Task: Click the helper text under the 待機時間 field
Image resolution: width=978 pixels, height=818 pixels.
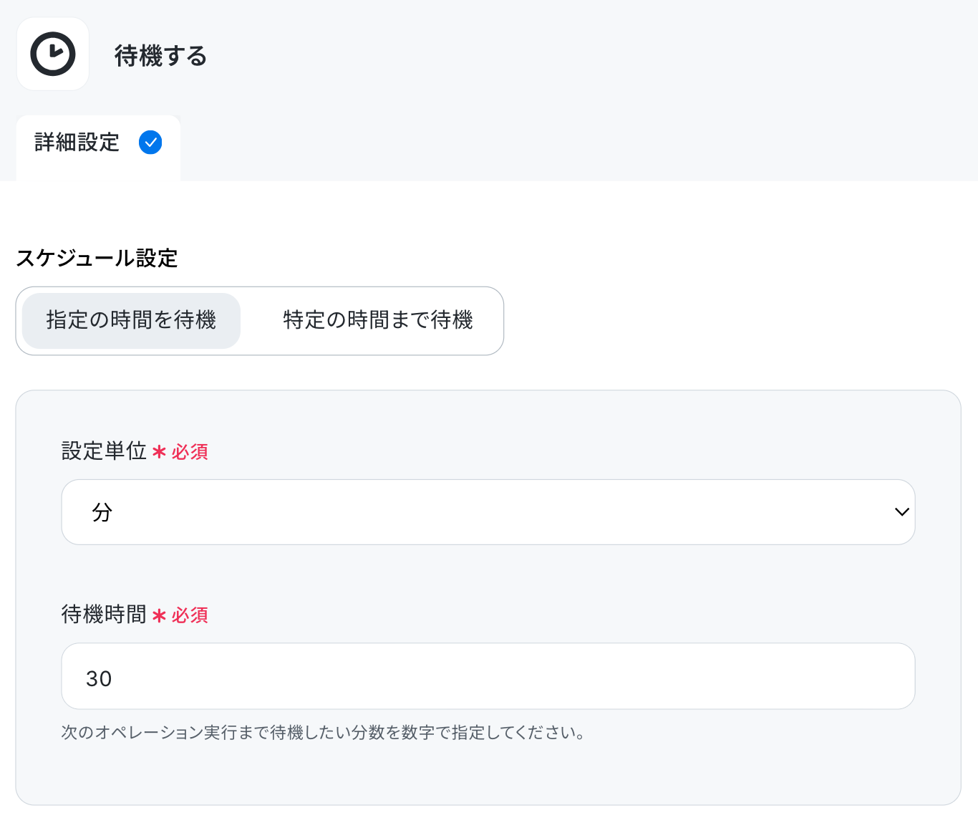Action: pyautogui.click(x=324, y=732)
